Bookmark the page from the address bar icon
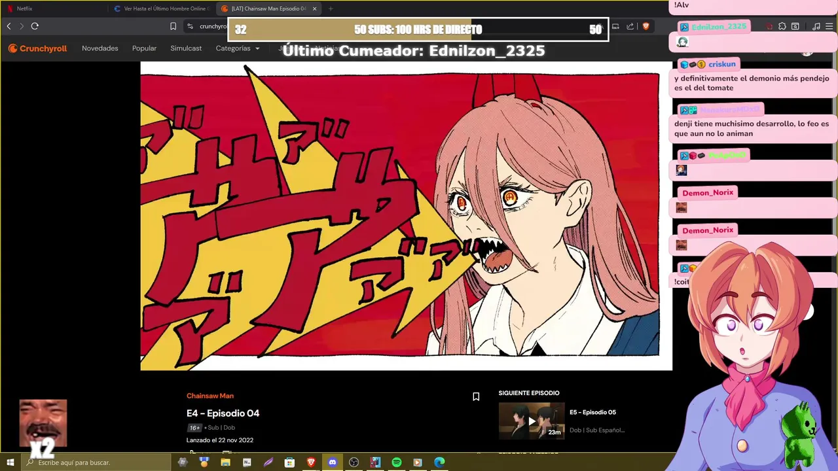838x471 pixels. point(173,26)
